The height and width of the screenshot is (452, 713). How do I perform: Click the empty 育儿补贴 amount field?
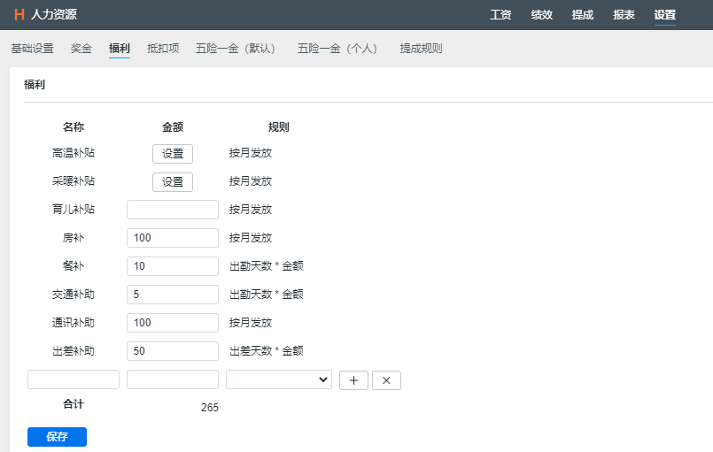tap(173, 210)
